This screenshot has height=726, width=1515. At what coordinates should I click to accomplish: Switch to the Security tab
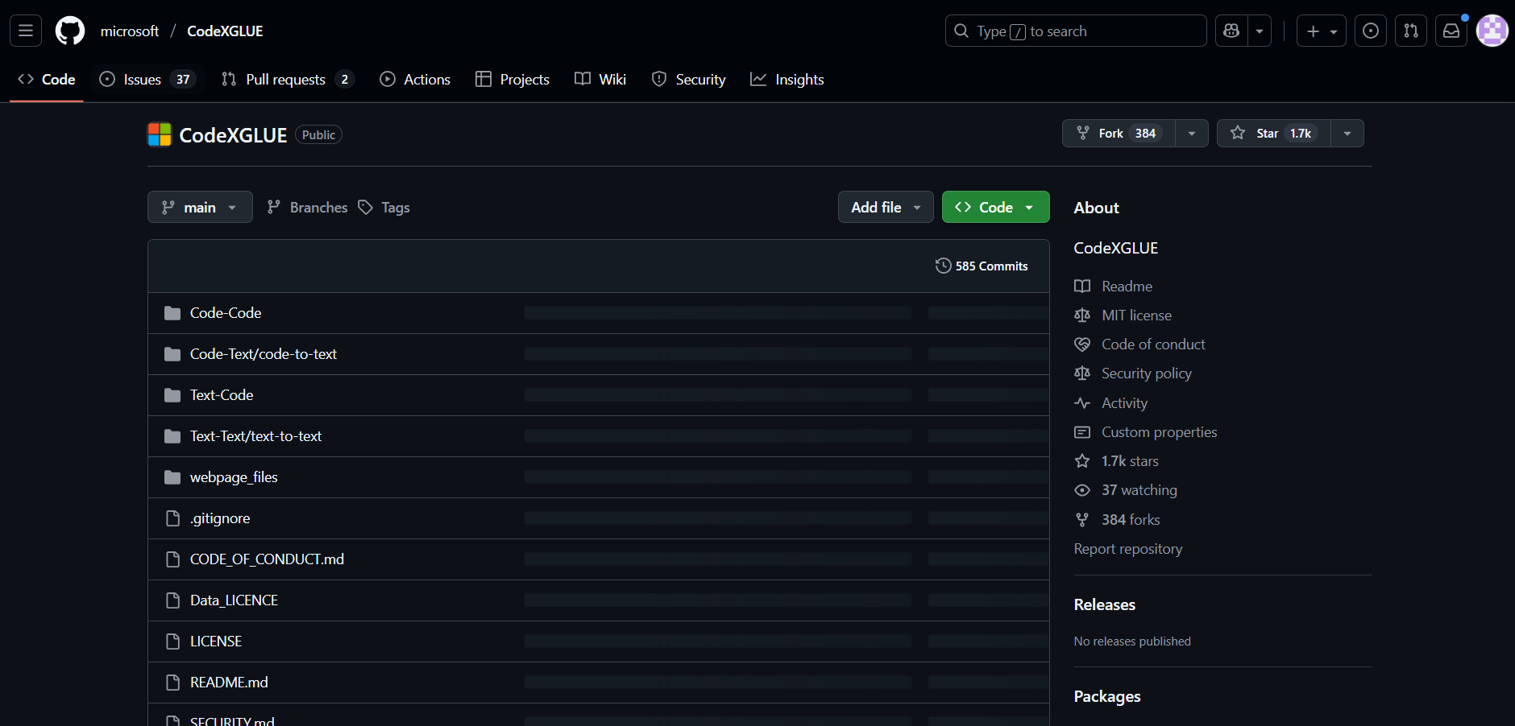pos(689,80)
